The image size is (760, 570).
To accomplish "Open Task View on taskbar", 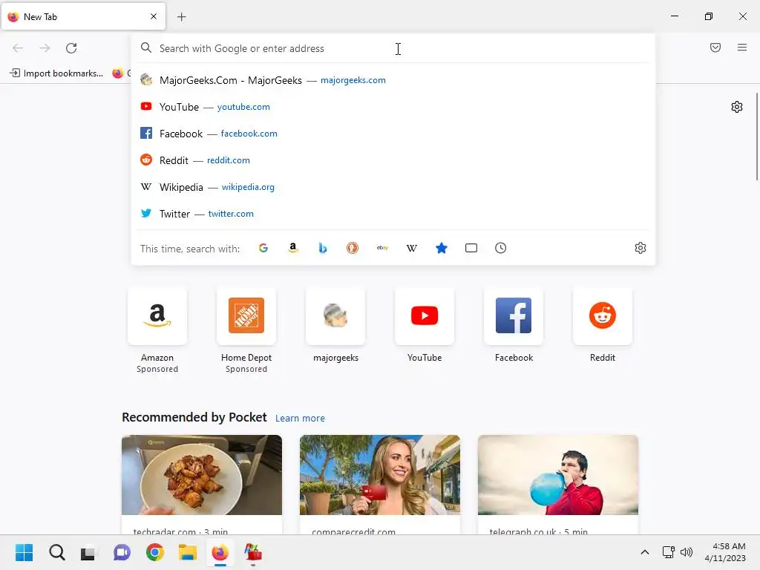I will [89, 552].
